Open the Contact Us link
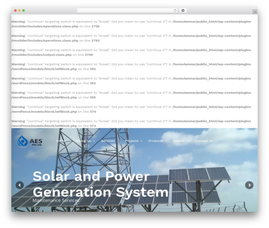This screenshot has height=228, width=269. click(x=204, y=141)
